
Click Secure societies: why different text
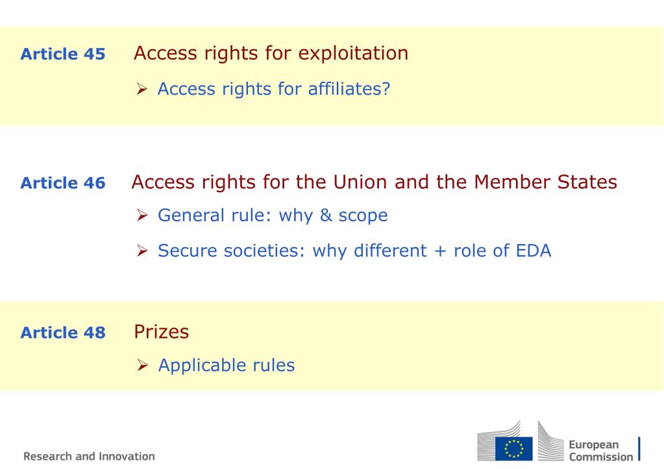292,251
